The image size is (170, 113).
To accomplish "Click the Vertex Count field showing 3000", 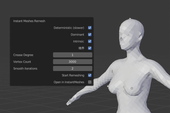I will pyautogui.click(x=73, y=62).
